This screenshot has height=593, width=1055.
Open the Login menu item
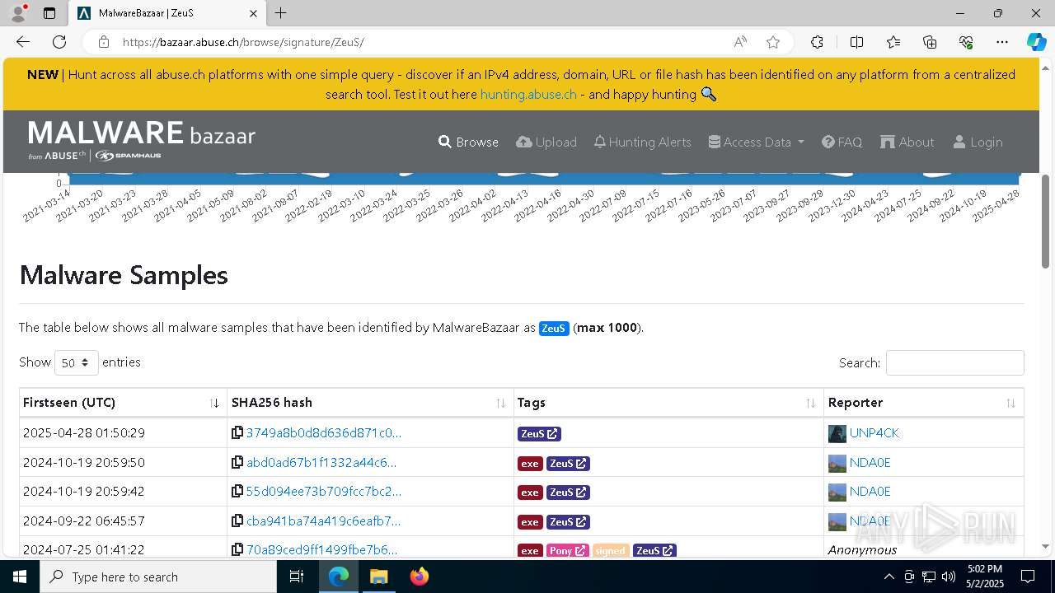[978, 142]
